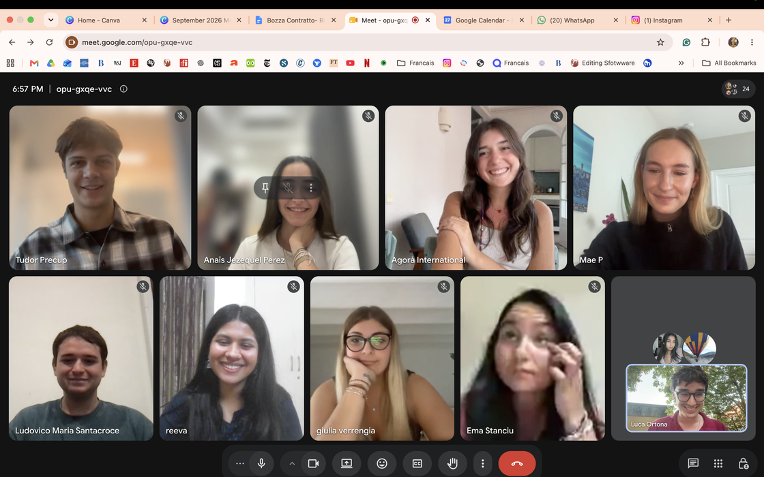Open Chrome's three-dot customize menu

pyautogui.click(x=752, y=42)
